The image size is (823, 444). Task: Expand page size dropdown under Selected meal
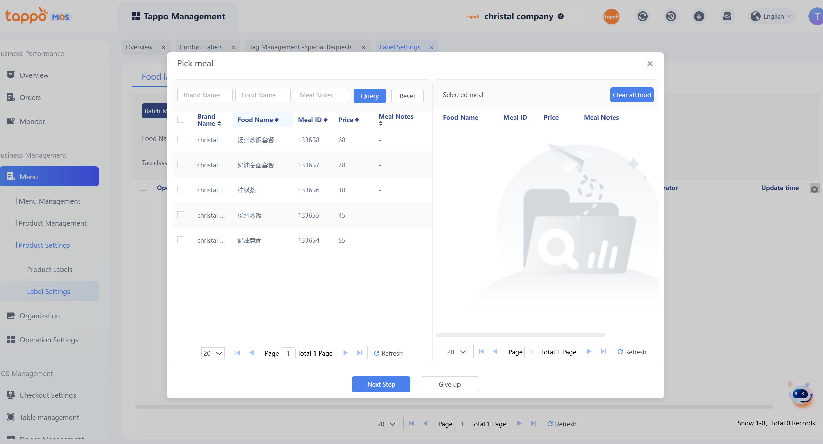456,352
